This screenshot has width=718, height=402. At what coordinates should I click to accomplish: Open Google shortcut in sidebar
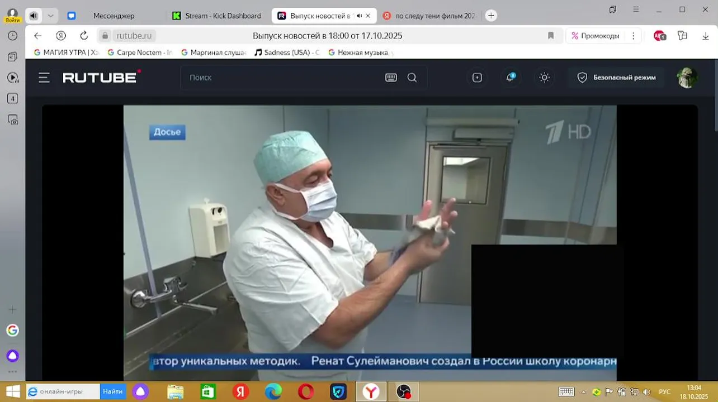[x=12, y=331]
